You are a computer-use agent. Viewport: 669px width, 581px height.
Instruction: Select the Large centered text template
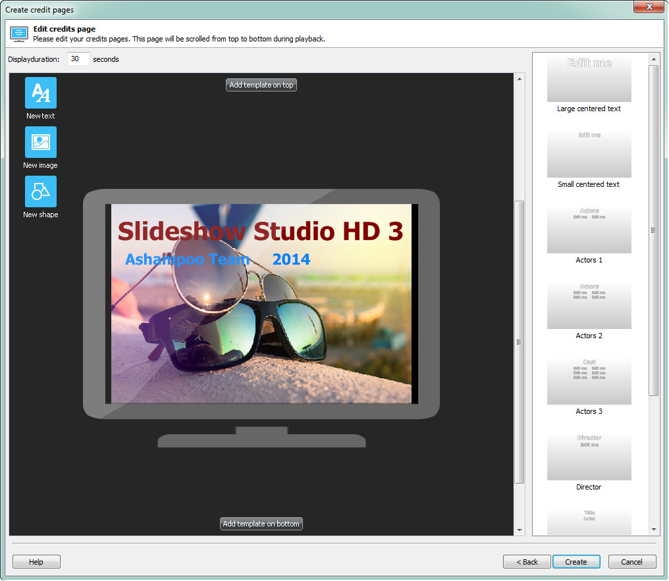coord(589,78)
